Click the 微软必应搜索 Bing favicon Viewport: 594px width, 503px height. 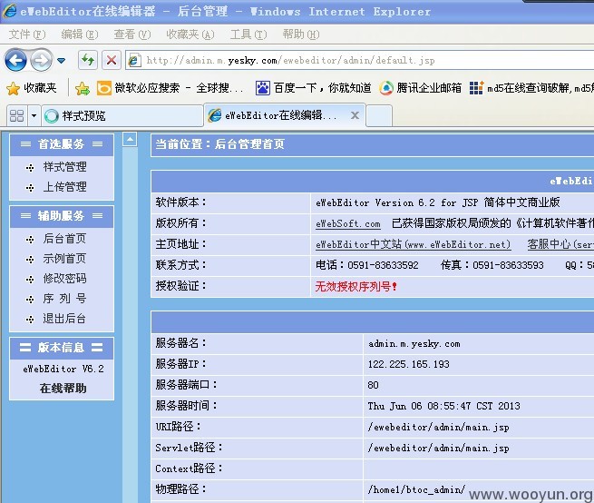(103, 89)
